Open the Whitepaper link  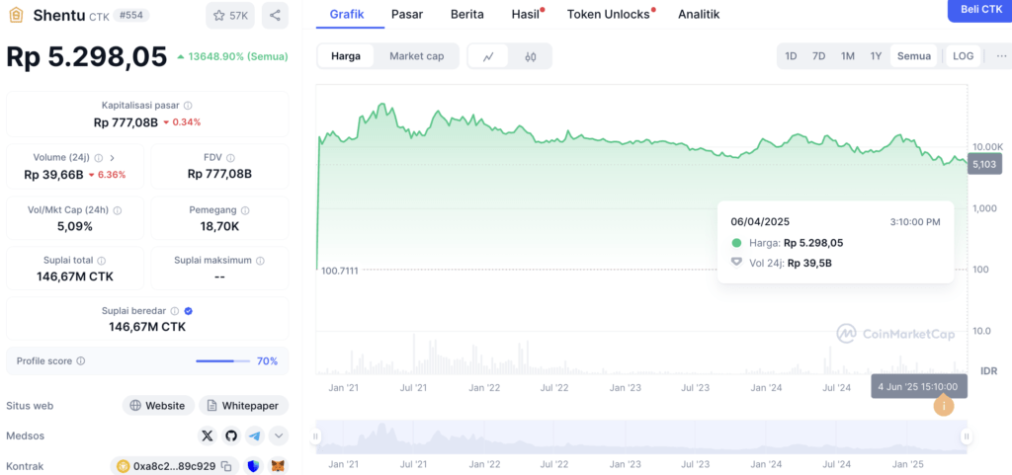(244, 406)
